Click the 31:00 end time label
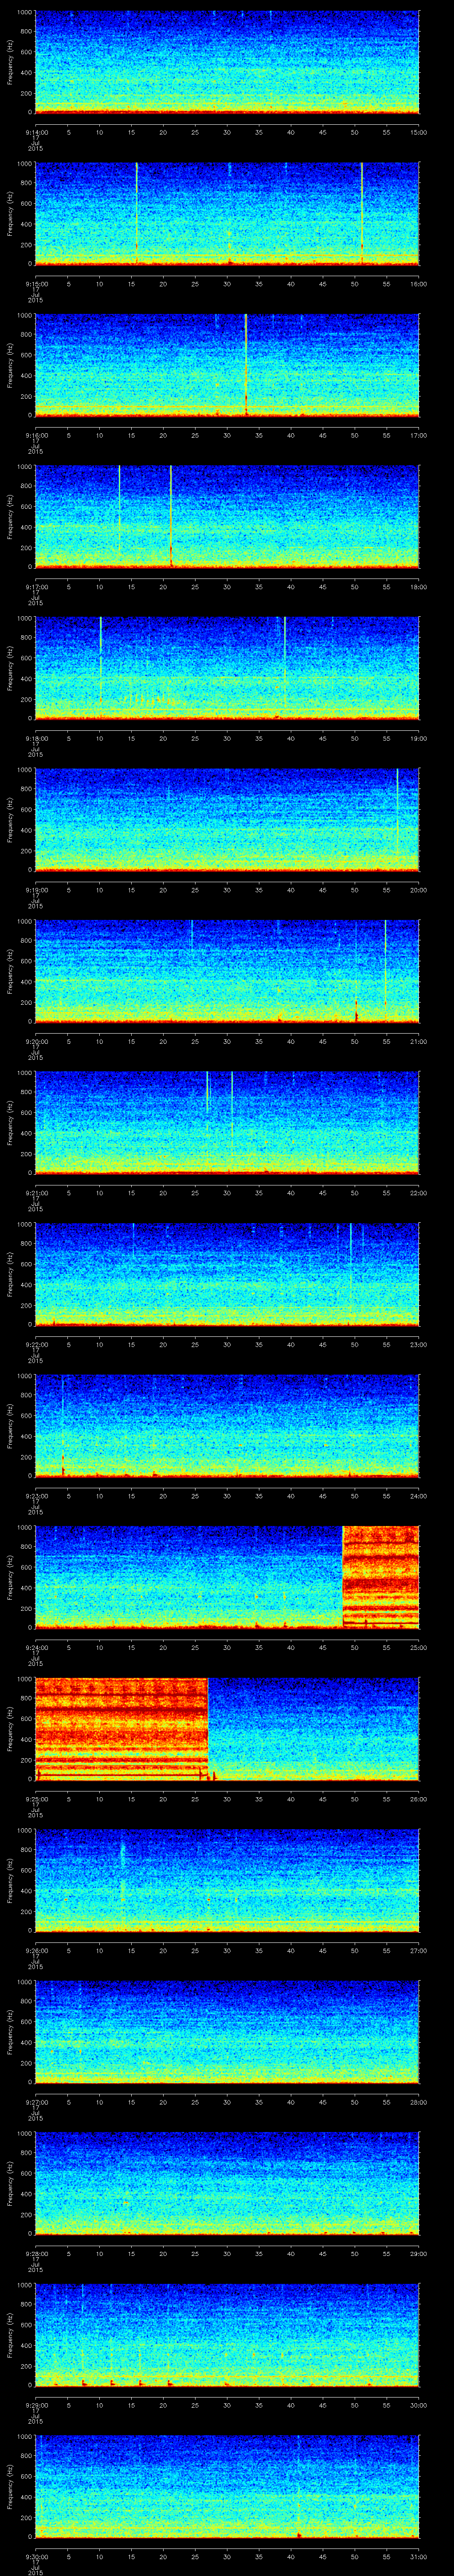The width and height of the screenshot is (454, 2576). coord(419,2557)
